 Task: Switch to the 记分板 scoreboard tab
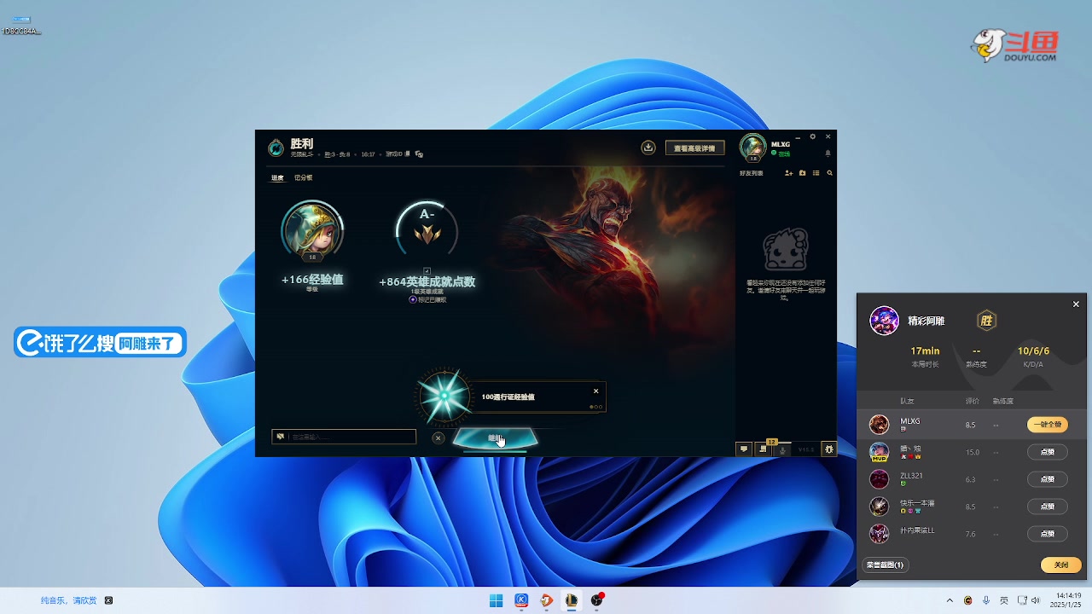pos(303,178)
